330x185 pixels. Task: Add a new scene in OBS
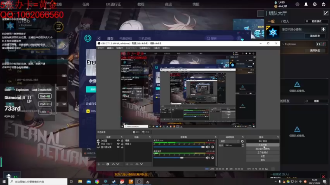pyautogui.click(x=127, y=164)
